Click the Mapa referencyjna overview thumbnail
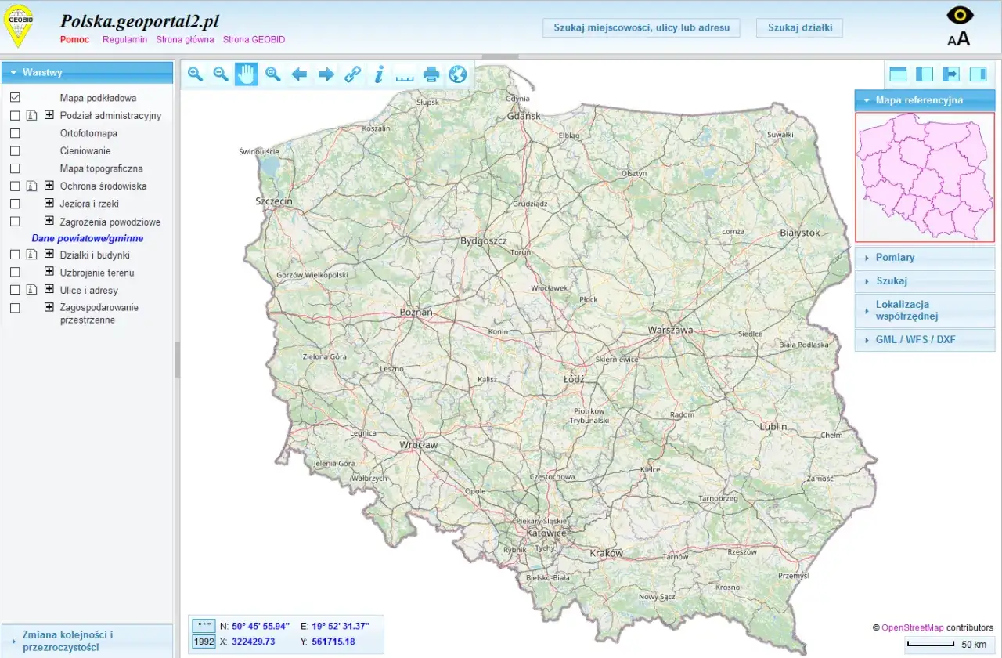The image size is (1002, 658). click(925, 177)
